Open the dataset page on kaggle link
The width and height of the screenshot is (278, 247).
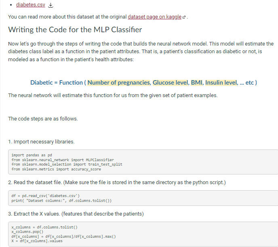(155, 17)
